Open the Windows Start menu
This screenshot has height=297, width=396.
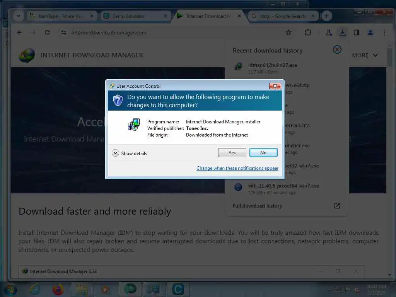tap(10, 289)
